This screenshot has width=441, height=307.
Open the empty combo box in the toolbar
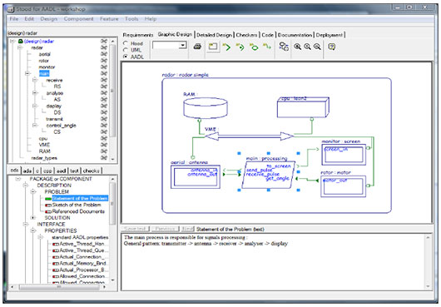tap(169, 45)
